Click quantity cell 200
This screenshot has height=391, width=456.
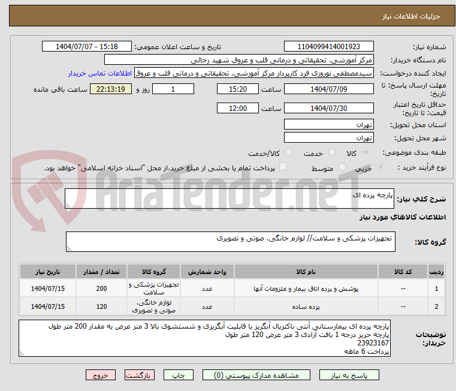point(101,288)
